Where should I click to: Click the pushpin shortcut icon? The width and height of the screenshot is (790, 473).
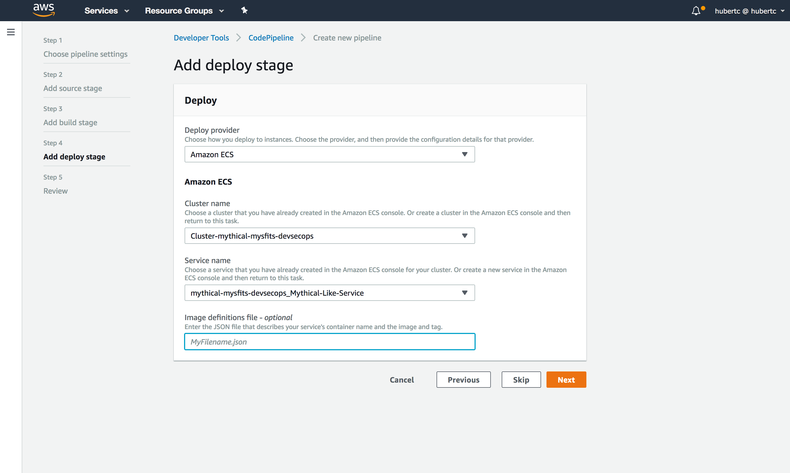(x=244, y=11)
